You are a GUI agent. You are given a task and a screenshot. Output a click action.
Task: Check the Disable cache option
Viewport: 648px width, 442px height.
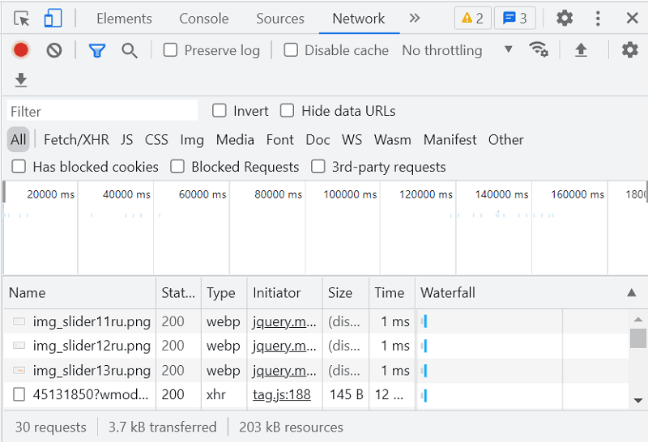[291, 50]
